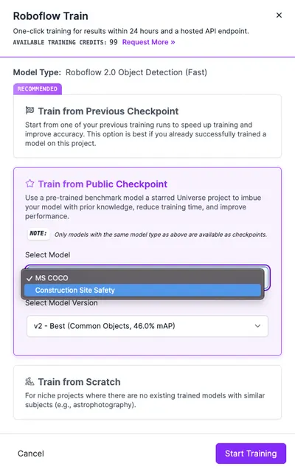Select the Train from Public Checkpoint heading
This screenshot has height=472, width=295.
(103, 184)
